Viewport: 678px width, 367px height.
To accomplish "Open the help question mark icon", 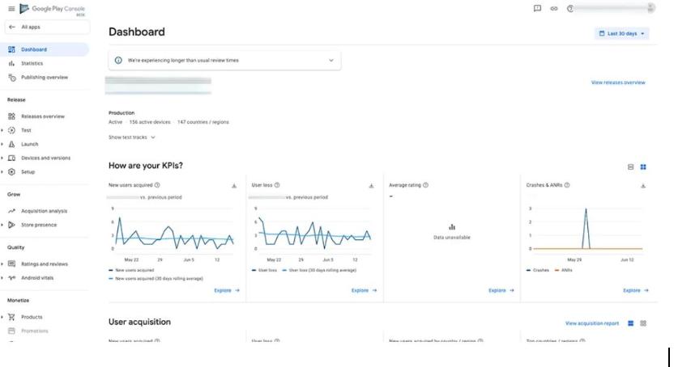I will (570, 9).
